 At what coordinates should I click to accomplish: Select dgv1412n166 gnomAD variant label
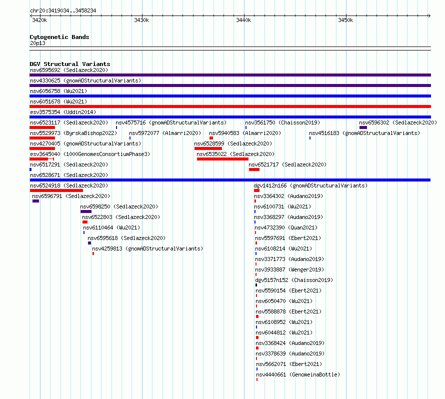310,185
